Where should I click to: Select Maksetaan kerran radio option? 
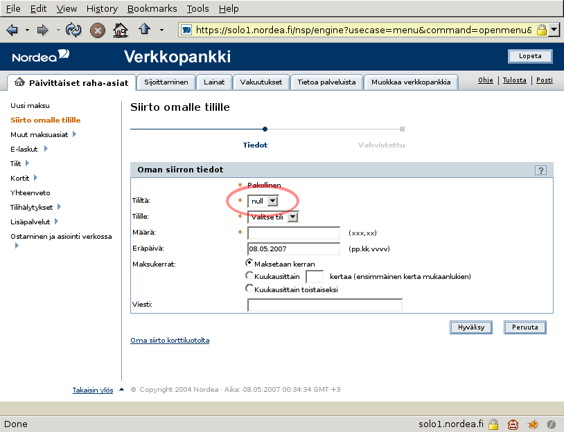[x=250, y=263]
